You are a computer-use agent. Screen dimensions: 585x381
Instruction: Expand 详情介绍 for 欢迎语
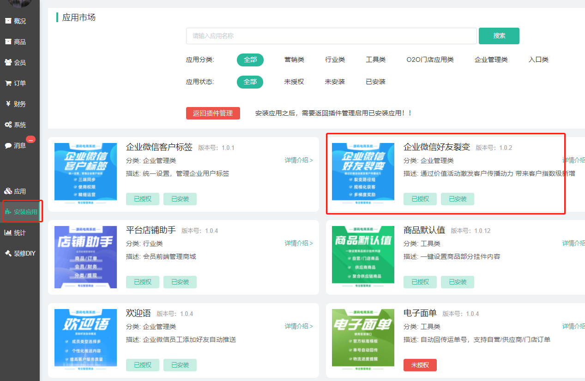299,326
